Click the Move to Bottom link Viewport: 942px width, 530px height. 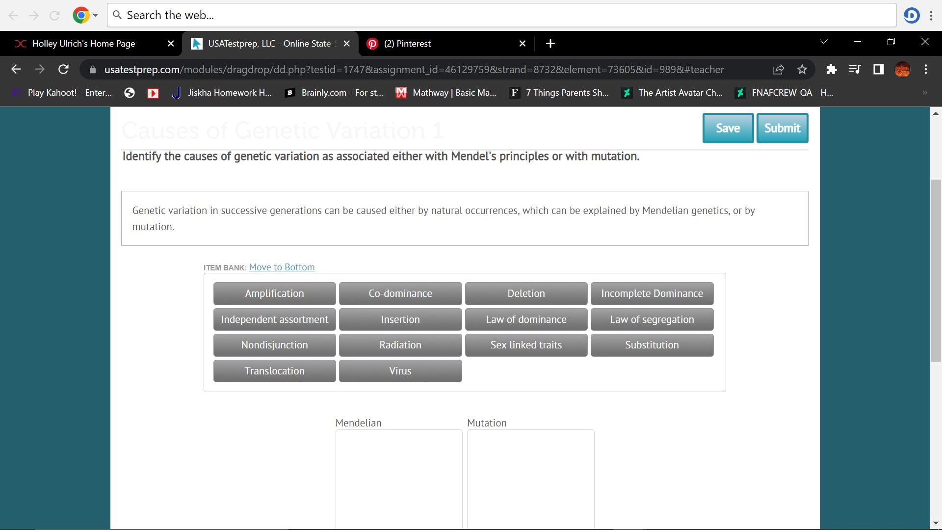282,267
